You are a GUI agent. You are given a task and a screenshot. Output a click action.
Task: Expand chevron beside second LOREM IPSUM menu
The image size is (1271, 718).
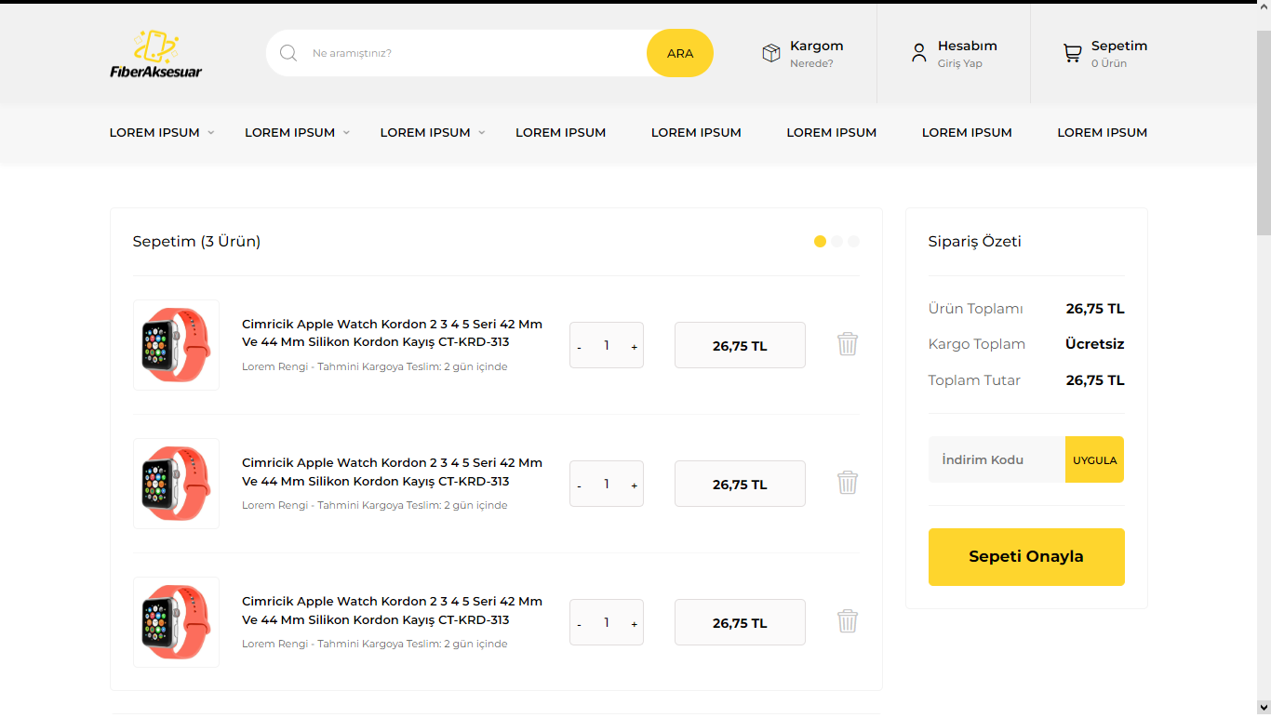click(346, 133)
